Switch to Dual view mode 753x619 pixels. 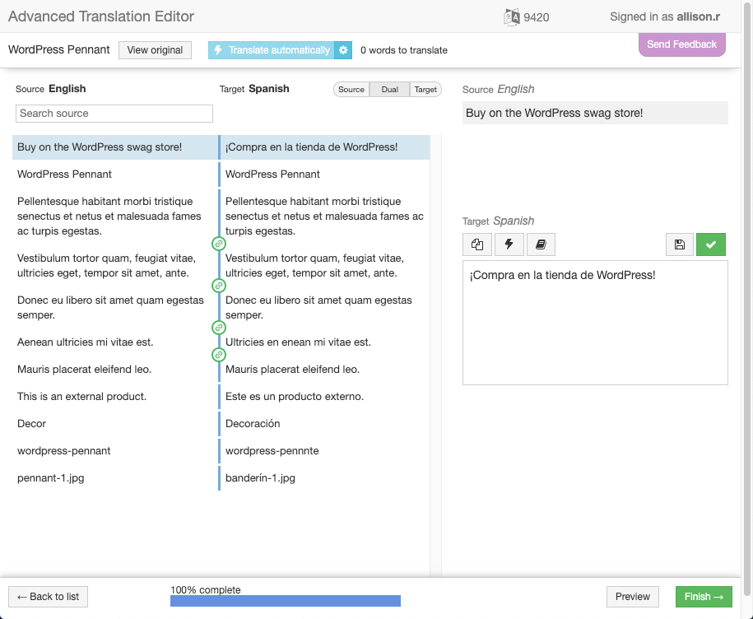[390, 90]
